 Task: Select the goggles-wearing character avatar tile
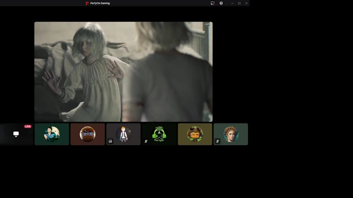point(195,134)
